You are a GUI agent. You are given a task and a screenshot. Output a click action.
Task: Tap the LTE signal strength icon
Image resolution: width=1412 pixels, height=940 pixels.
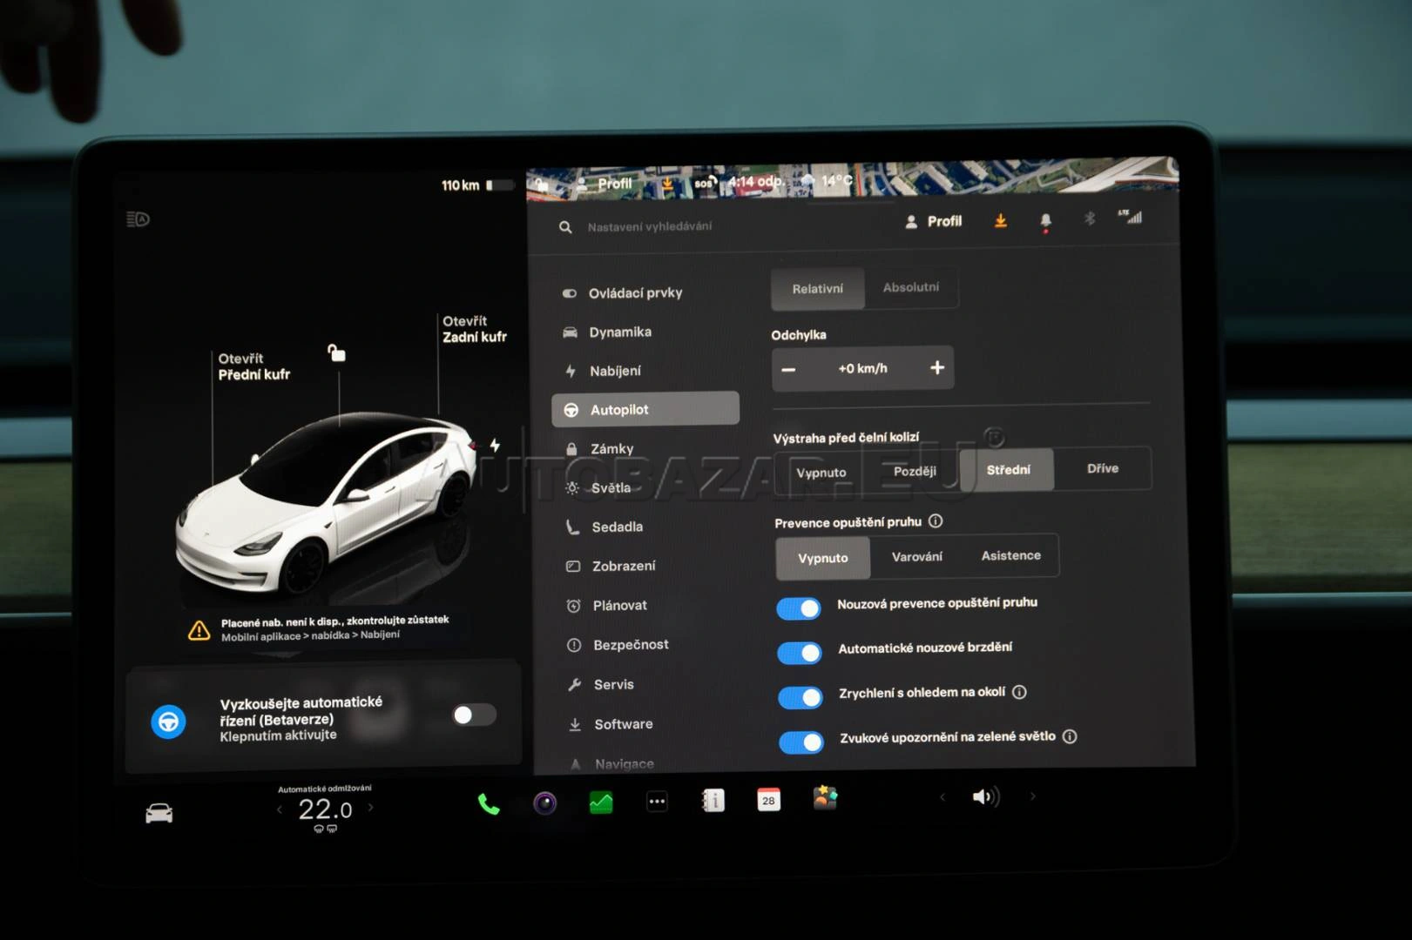1130,217
